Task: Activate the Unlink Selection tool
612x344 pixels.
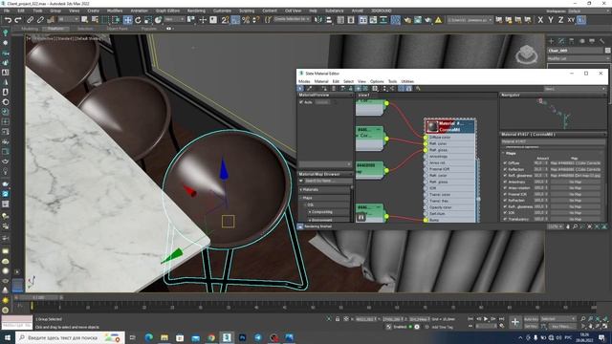Action: [40, 20]
